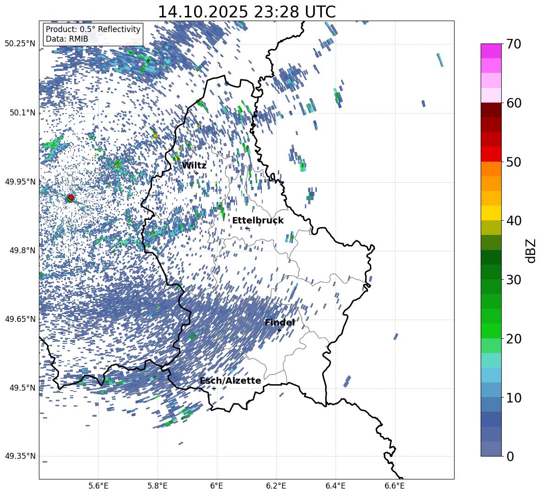542x495 pixels.
Task: Click the magenta top colorbar swatch
Action: point(491,51)
